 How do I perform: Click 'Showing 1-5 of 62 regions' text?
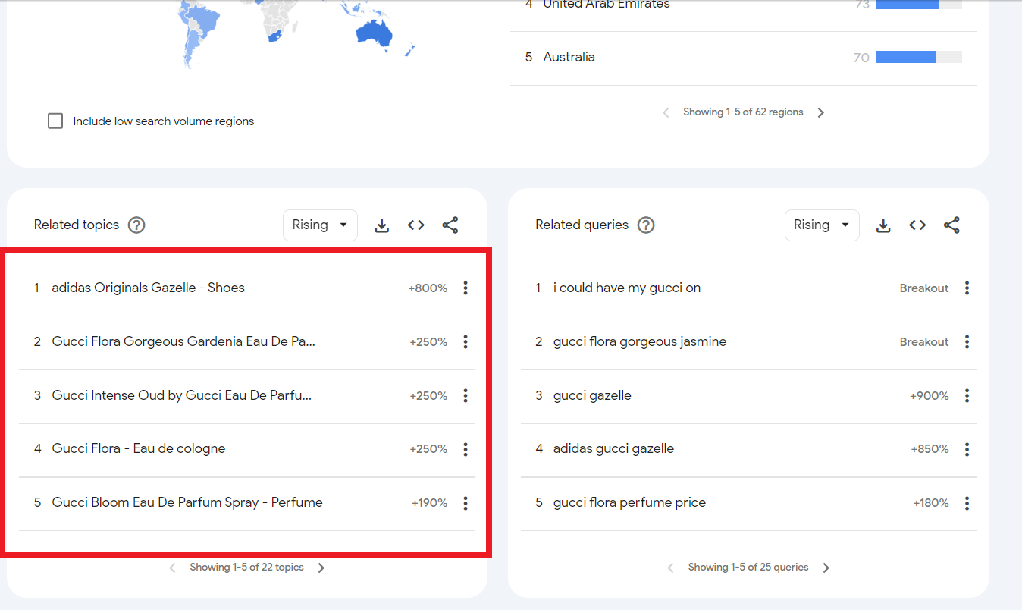click(743, 112)
